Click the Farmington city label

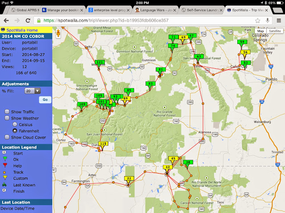pos(80,181)
